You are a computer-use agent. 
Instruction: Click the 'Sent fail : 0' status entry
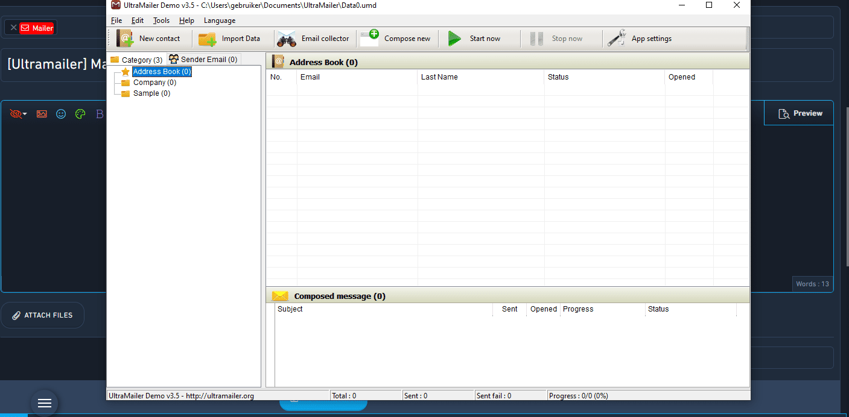(x=494, y=396)
